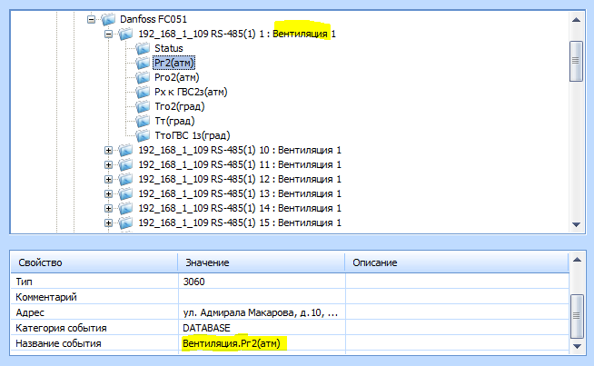
Task: Select the RS-485(1) 13 : Вентиляция 1 item
Action: [239, 193]
